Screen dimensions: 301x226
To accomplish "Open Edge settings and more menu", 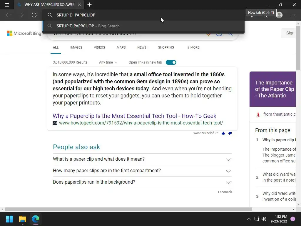I will (292, 15).
